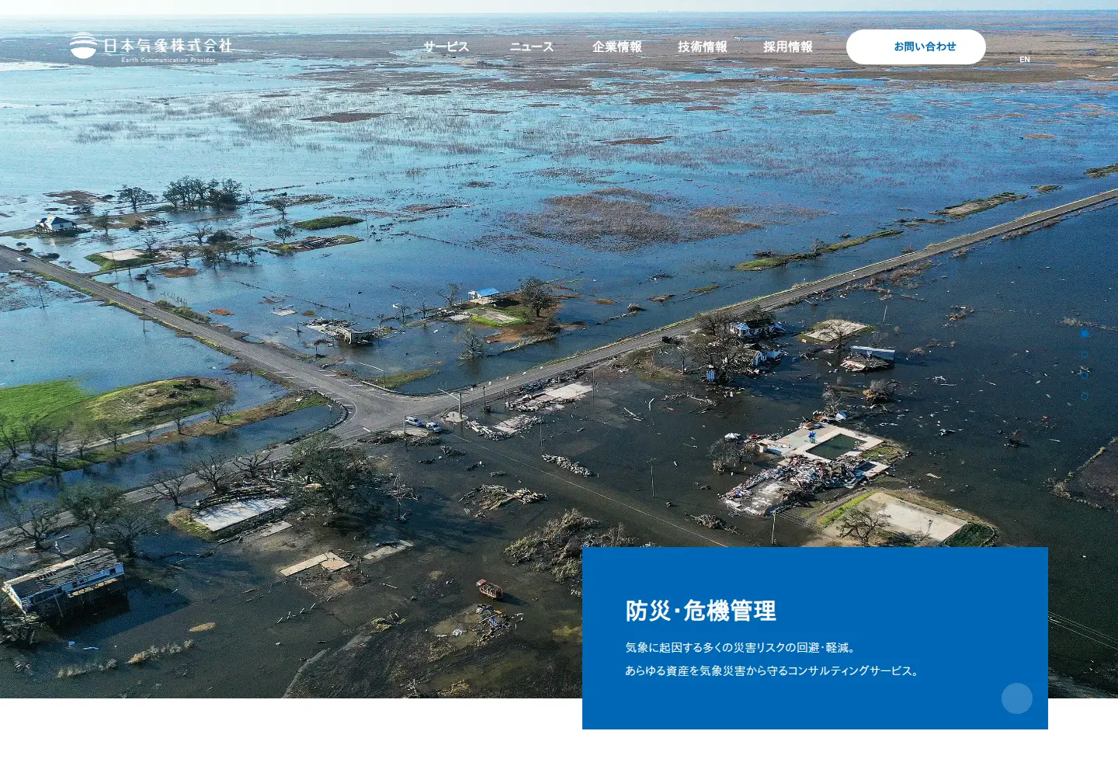The height and width of the screenshot is (776, 1118).
Task: Click the Earth Communication Provider tagline
Action: (168, 60)
